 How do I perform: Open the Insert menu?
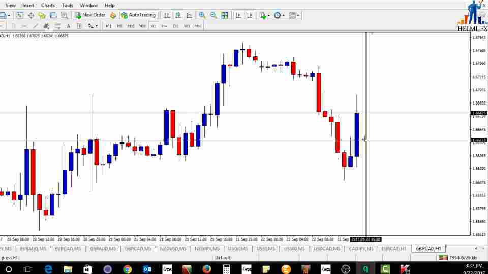coord(28,5)
